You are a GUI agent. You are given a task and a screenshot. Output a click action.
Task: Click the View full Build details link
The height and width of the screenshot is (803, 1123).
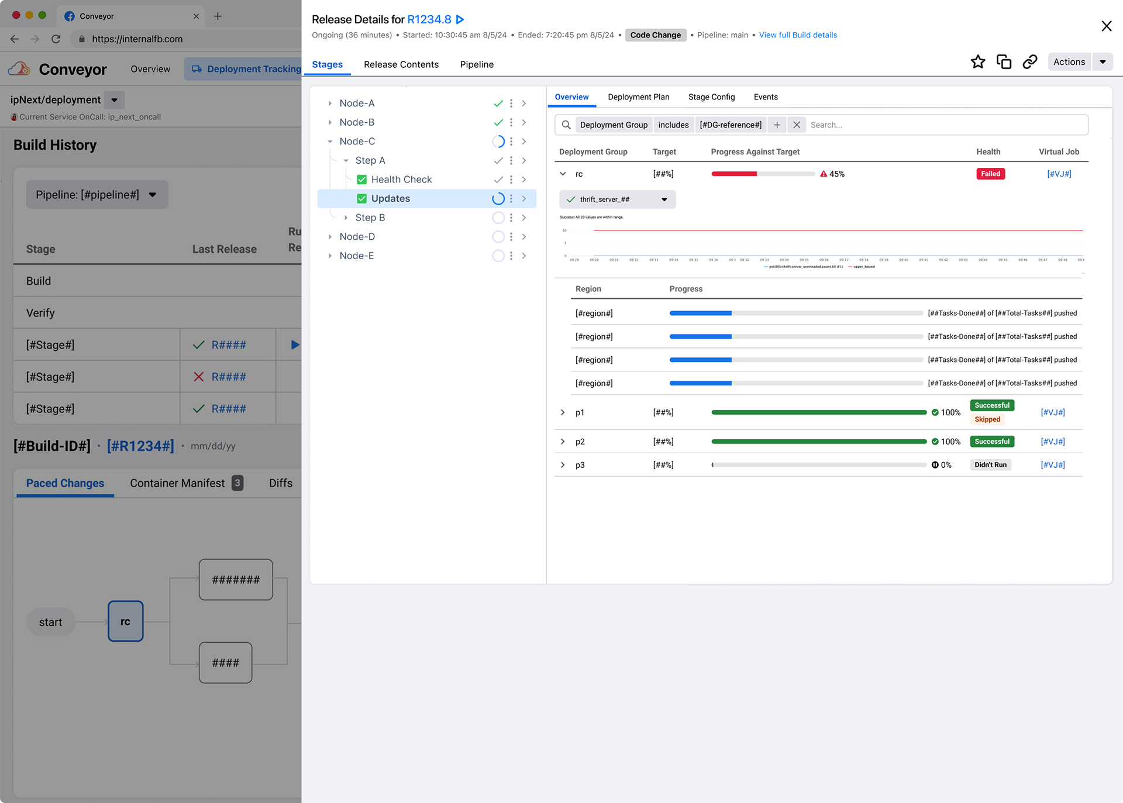(798, 35)
